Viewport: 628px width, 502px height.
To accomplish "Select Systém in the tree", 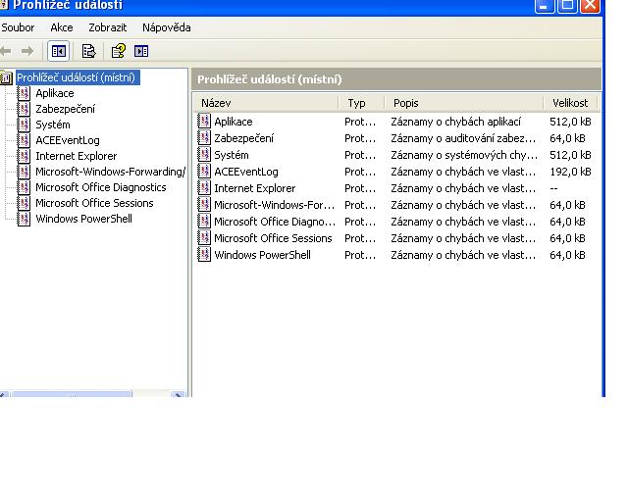I will [53, 125].
